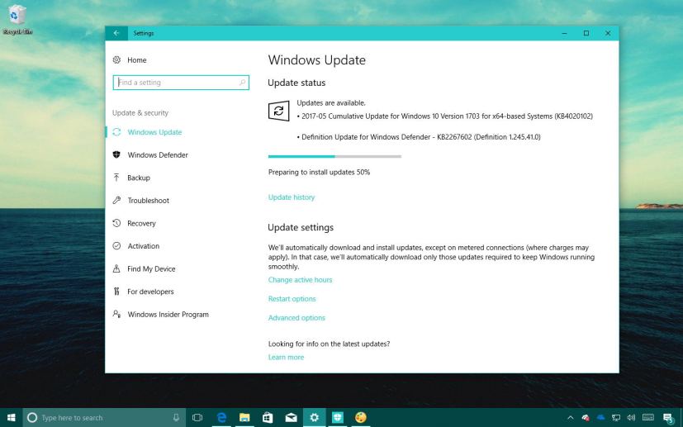Open the Windows Start menu
This screenshot has width=683, height=427.
tap(12, 418)
